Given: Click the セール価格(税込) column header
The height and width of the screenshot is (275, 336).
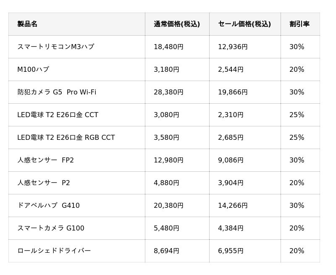Looking at the screenshot, I should point(244,24).
